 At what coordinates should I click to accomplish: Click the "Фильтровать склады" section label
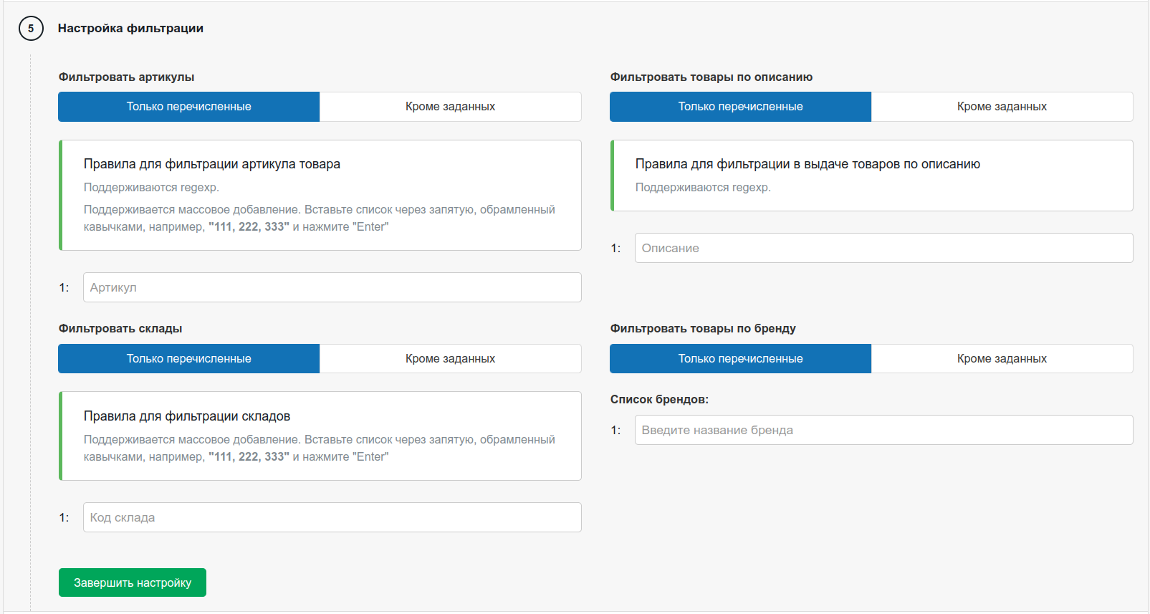[120, 329]
